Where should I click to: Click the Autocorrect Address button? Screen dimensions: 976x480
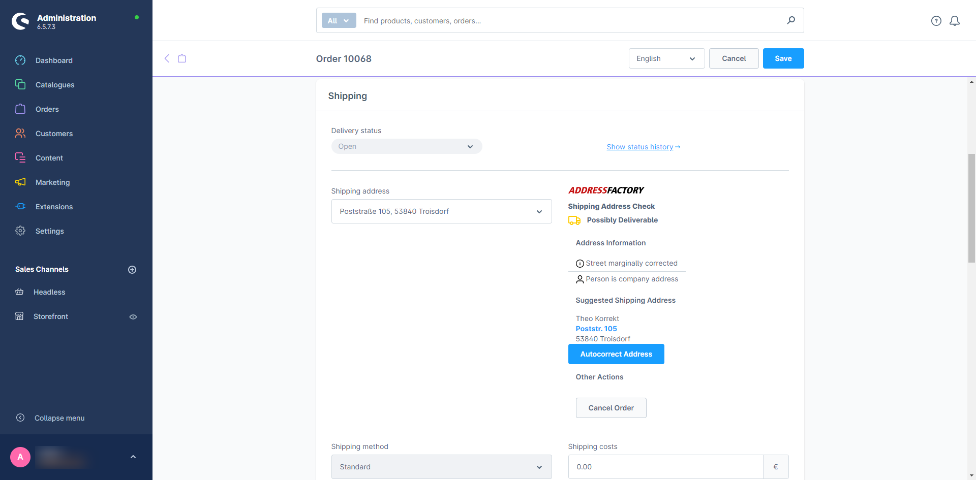tap(616, 354)
